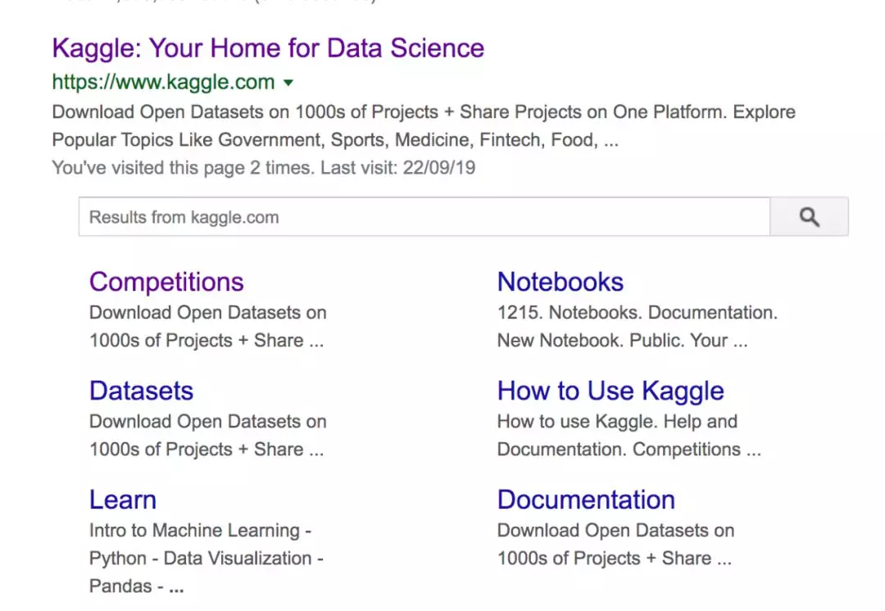Click the Last visit: 22/09/19 date text
The image size is (885, 611).
click(x=398, y=168)
